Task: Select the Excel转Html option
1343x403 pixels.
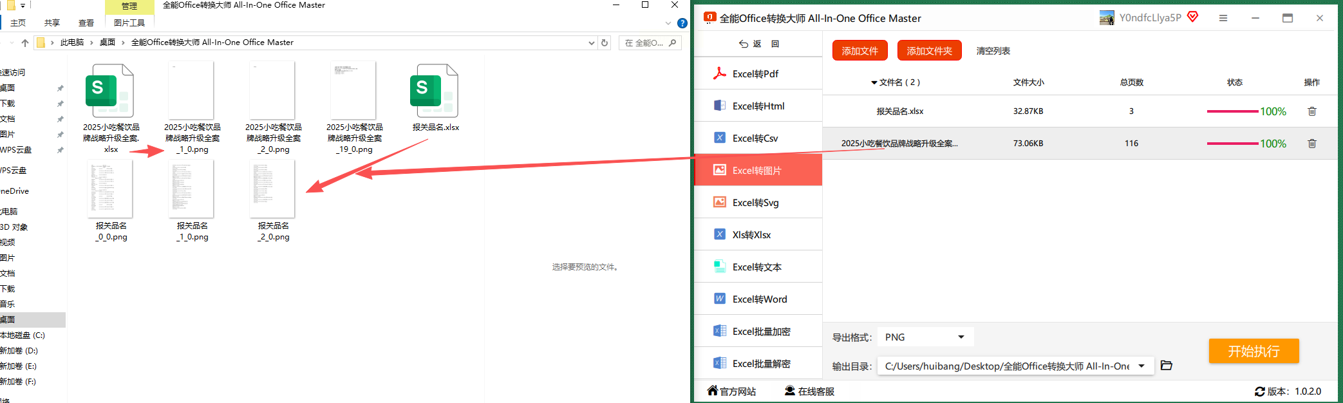Action: [x=758, y=106]
